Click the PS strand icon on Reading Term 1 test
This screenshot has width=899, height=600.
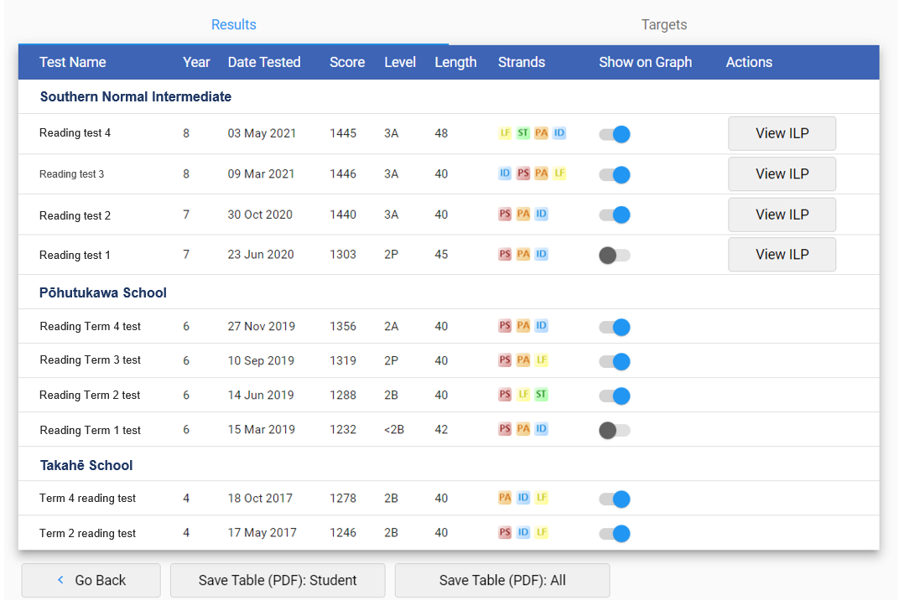click(504, 429)
